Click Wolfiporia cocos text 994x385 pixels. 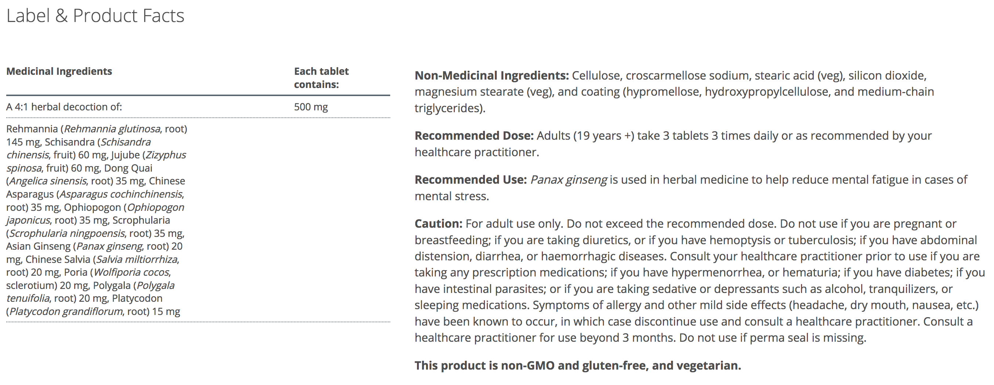tap(131, 272)
